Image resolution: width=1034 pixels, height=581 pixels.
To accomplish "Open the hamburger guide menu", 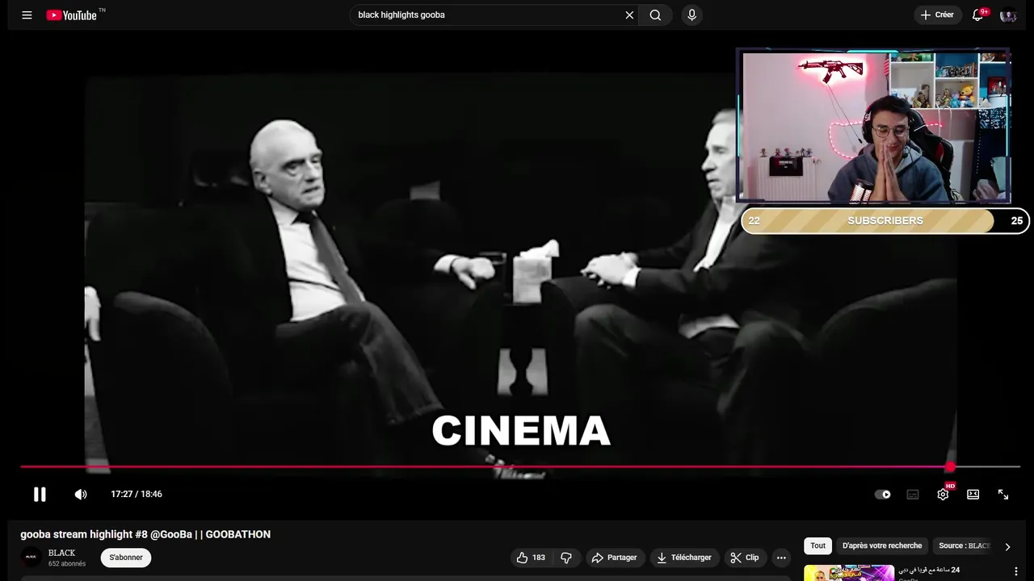I will [x=27, y=15].
